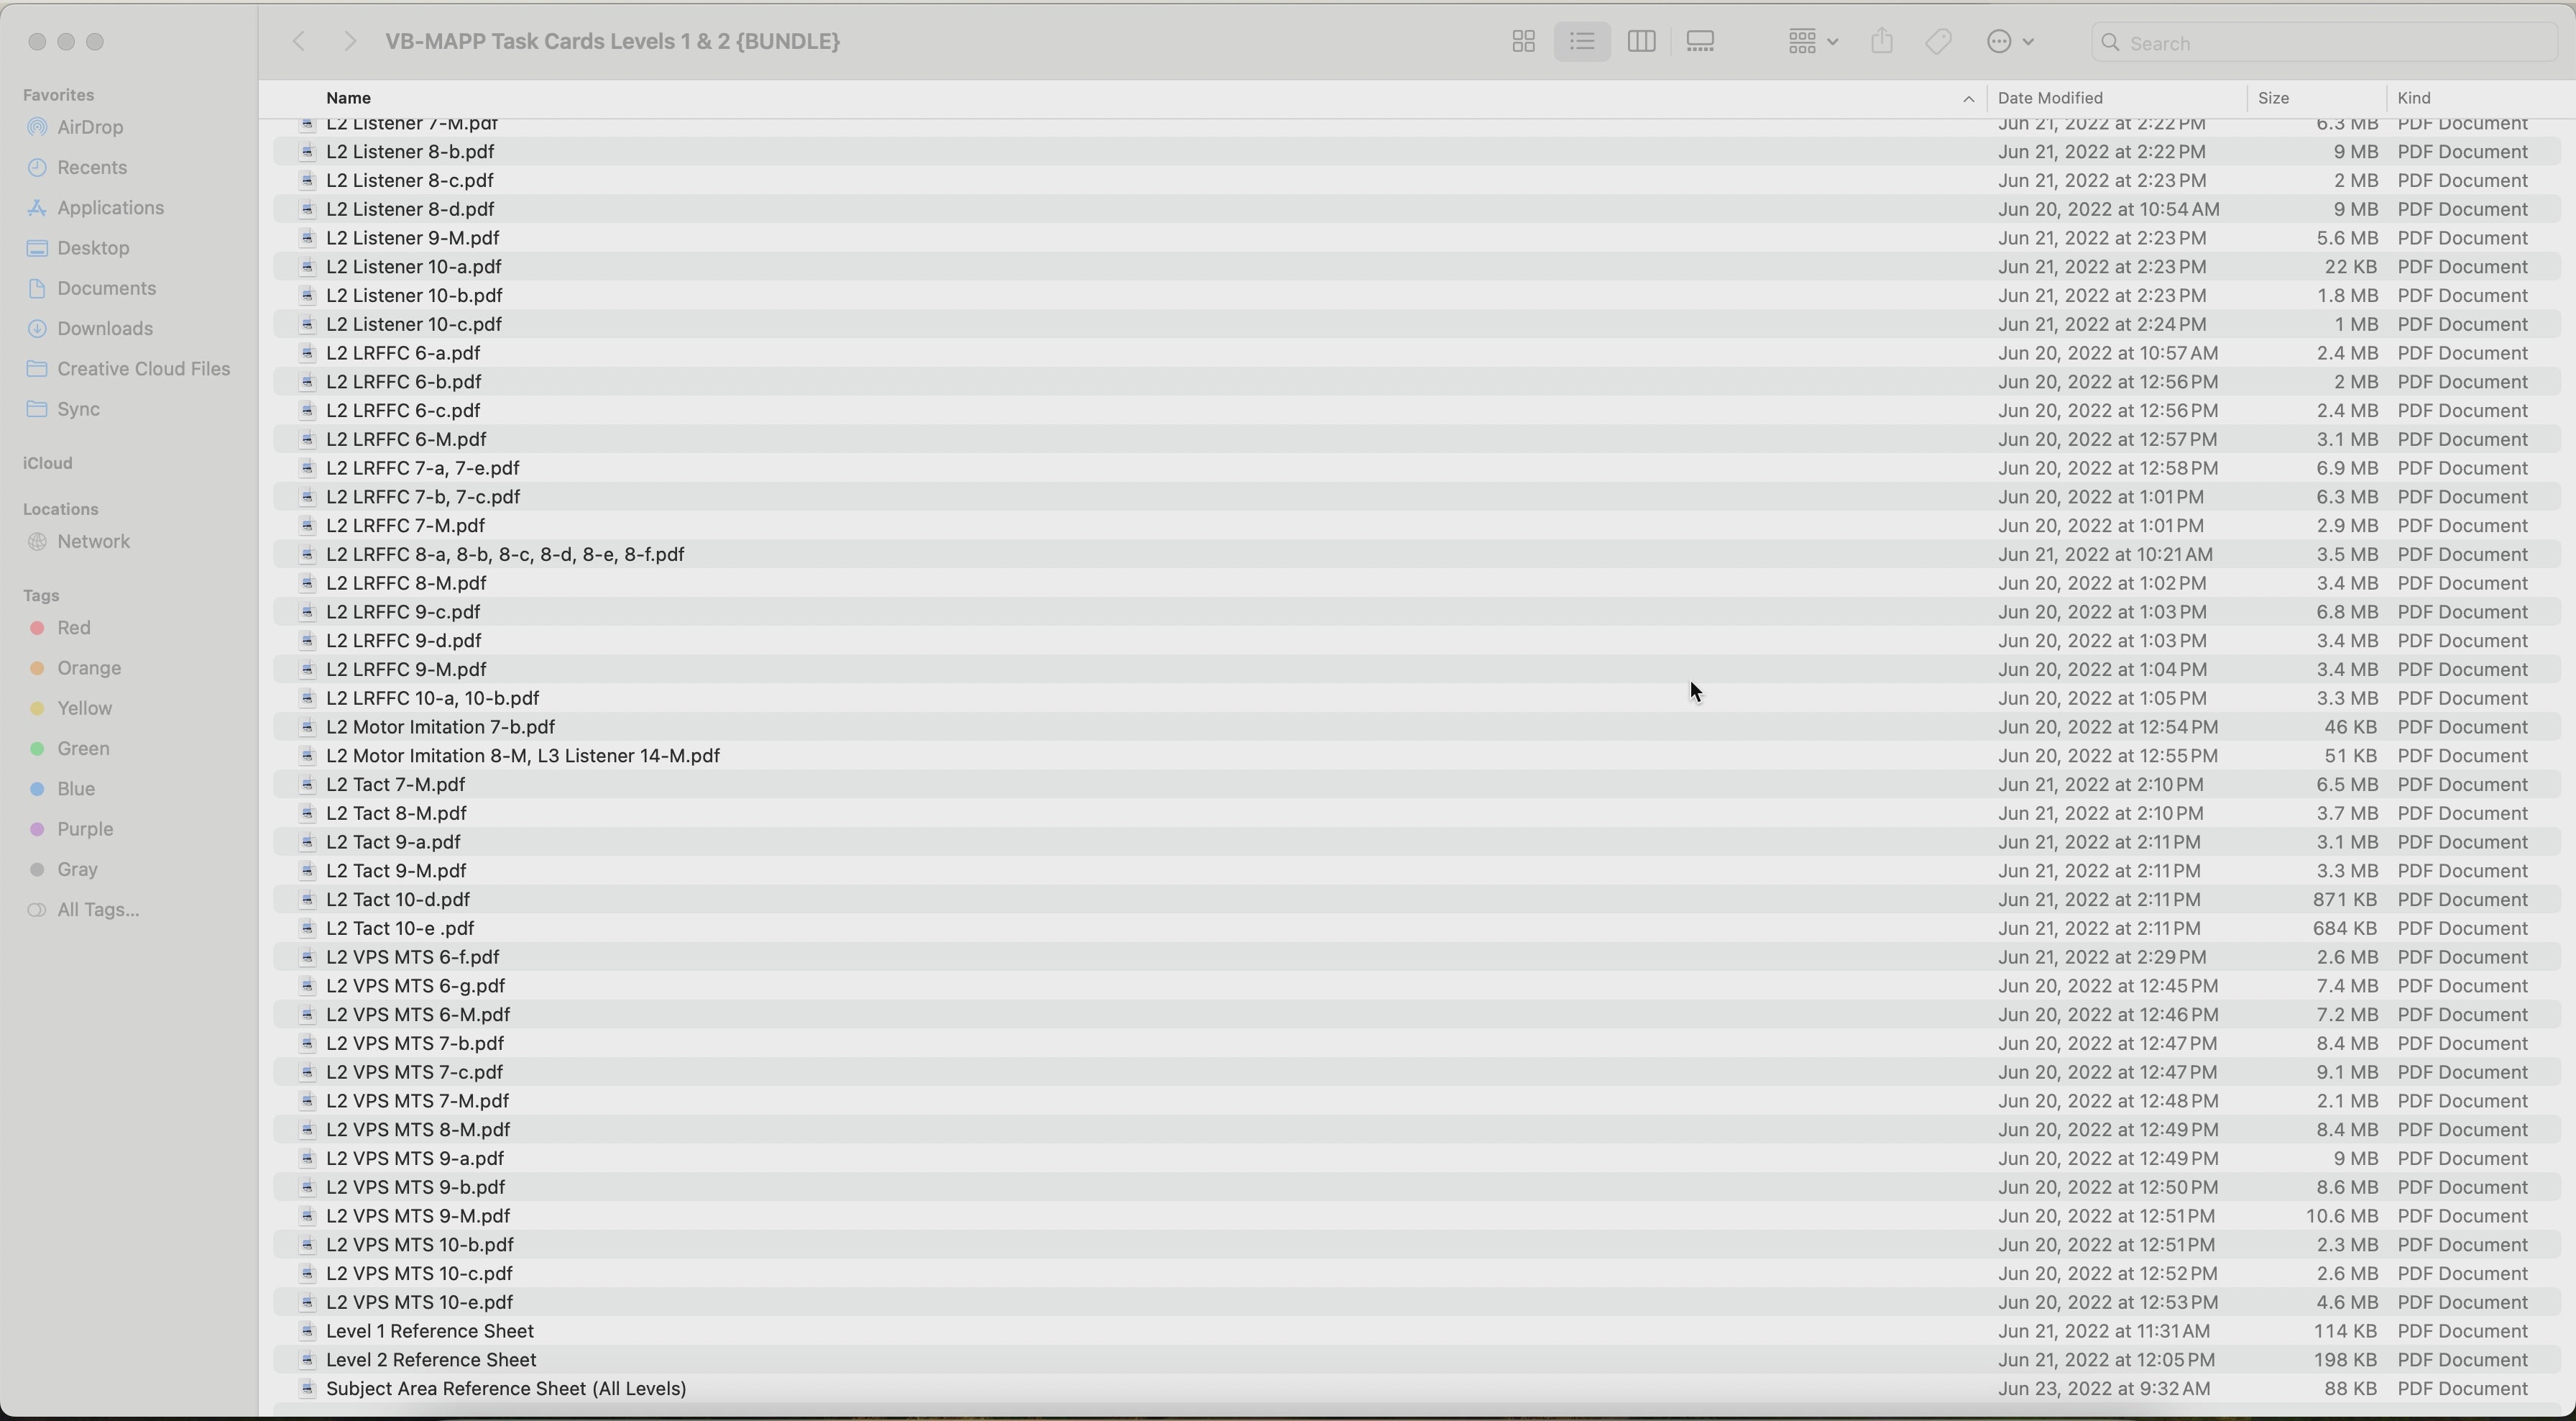The height and width of the screenshot is (1421, 2576).
Task: Switch to column view
Action: [x=1641, y=42]
